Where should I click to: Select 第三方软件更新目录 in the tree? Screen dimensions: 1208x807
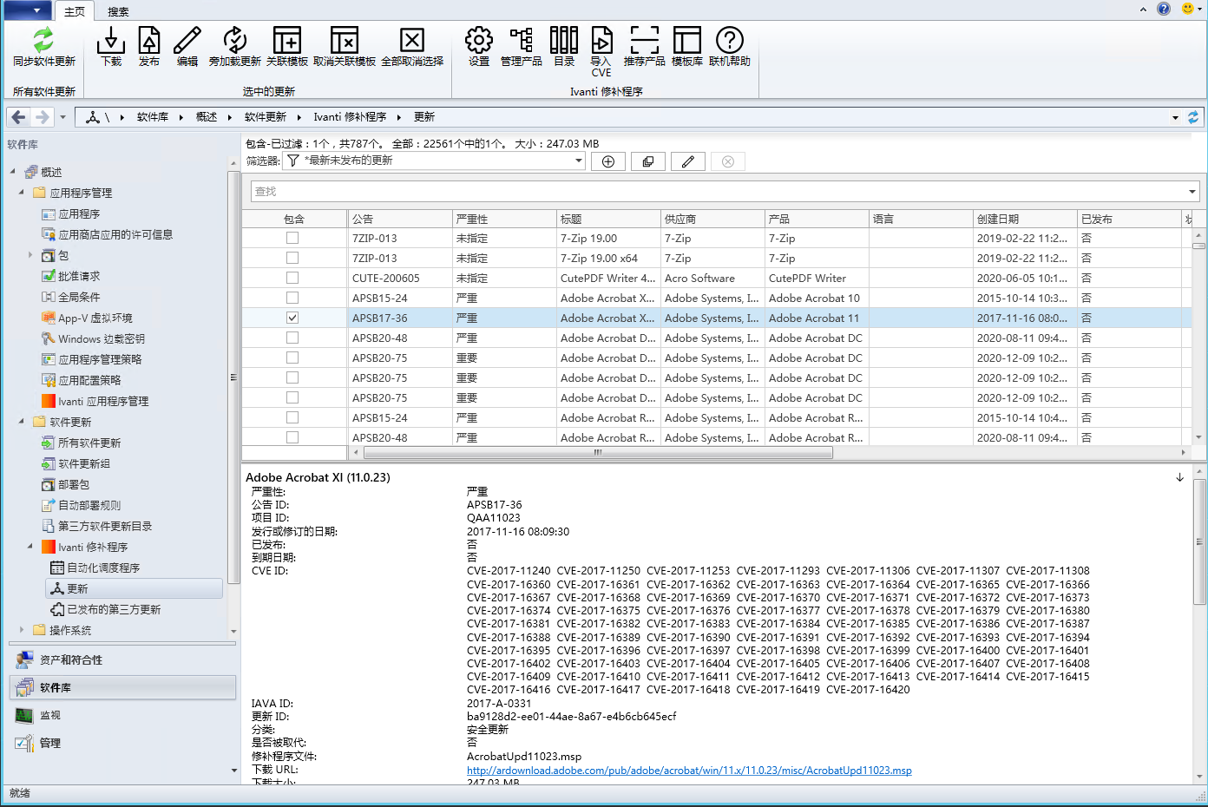[x=105, y=526]
